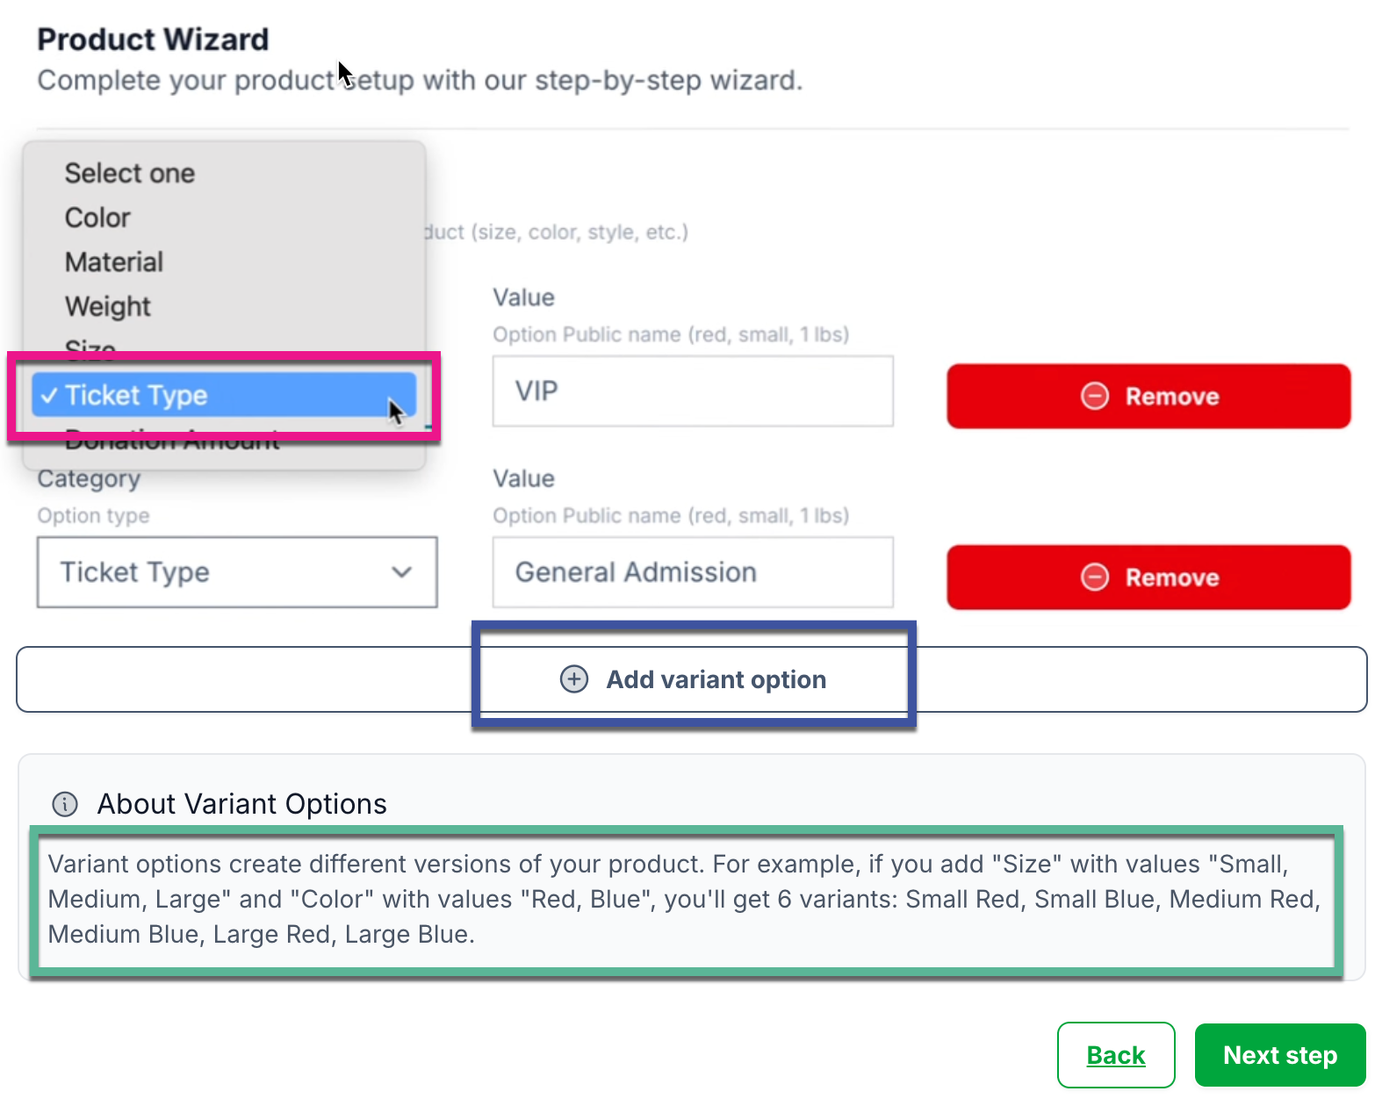Follow the Back link
The height and width of the screenshot is (1120, 1375).
point(1116,1055)
